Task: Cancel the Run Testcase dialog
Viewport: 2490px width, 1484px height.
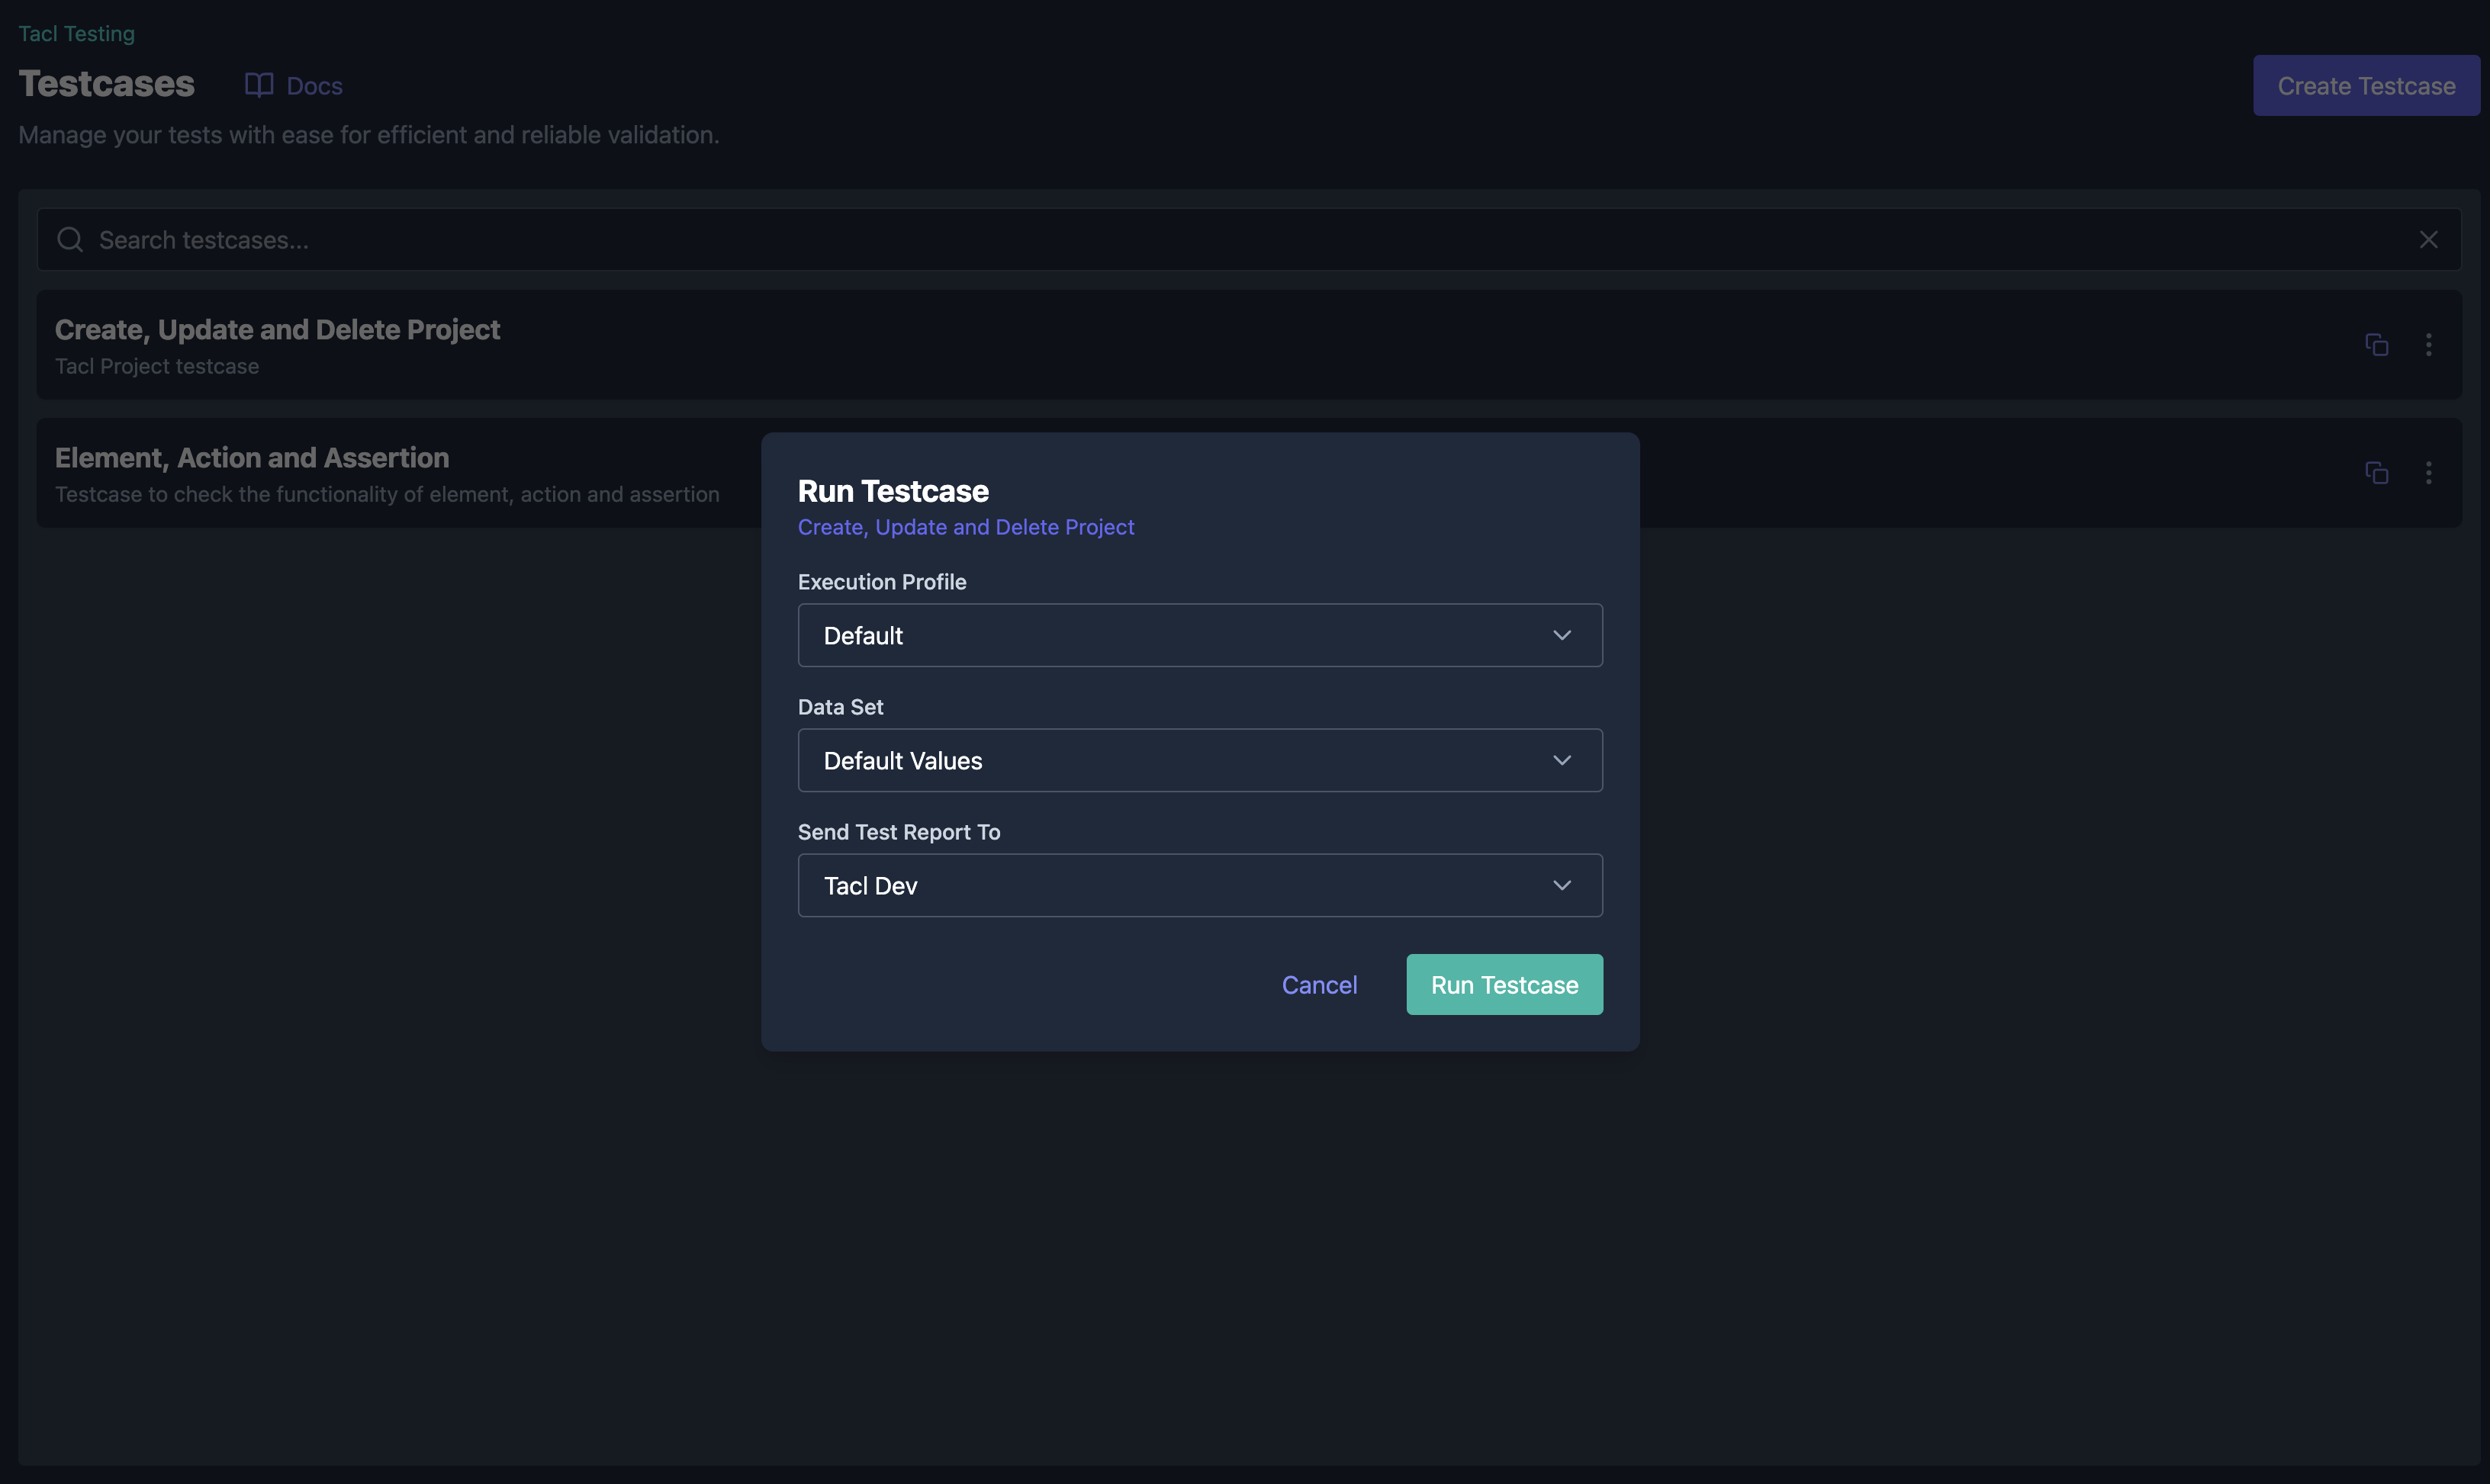Action: click(x=1318, y=985)
